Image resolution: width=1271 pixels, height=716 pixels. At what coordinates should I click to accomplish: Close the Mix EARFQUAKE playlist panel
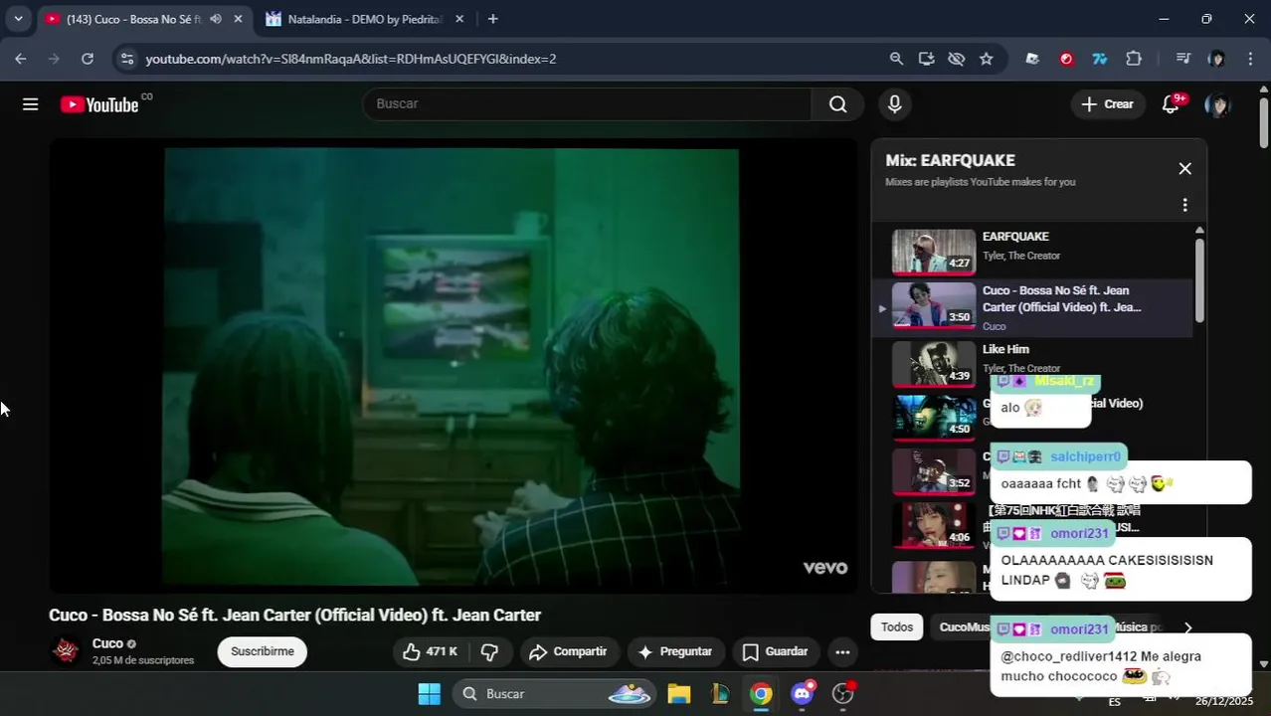click(x=1184, y=169)
